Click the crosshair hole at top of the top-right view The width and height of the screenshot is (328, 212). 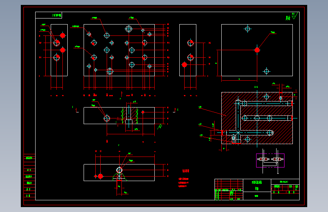point(247,29)
